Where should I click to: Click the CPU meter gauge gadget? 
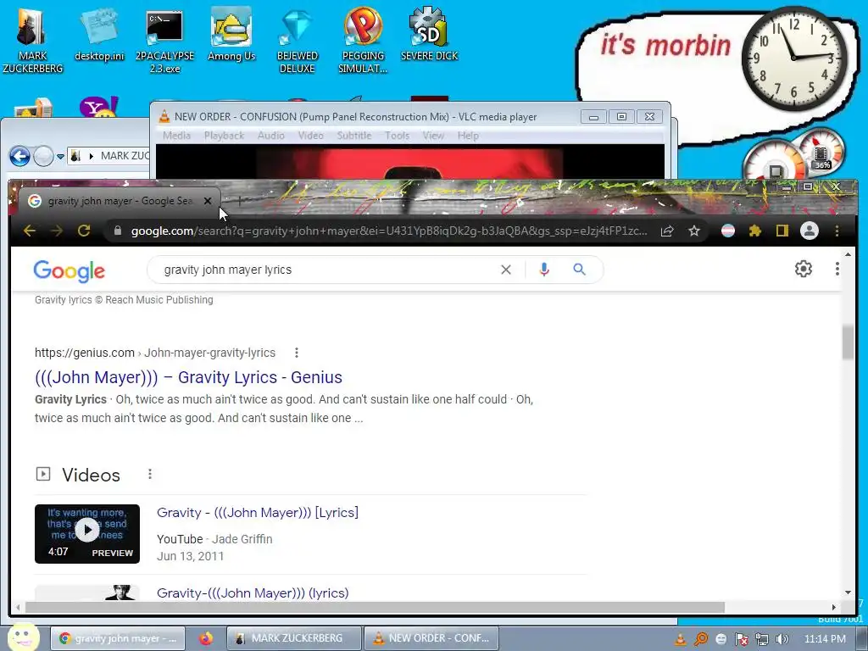775,162
